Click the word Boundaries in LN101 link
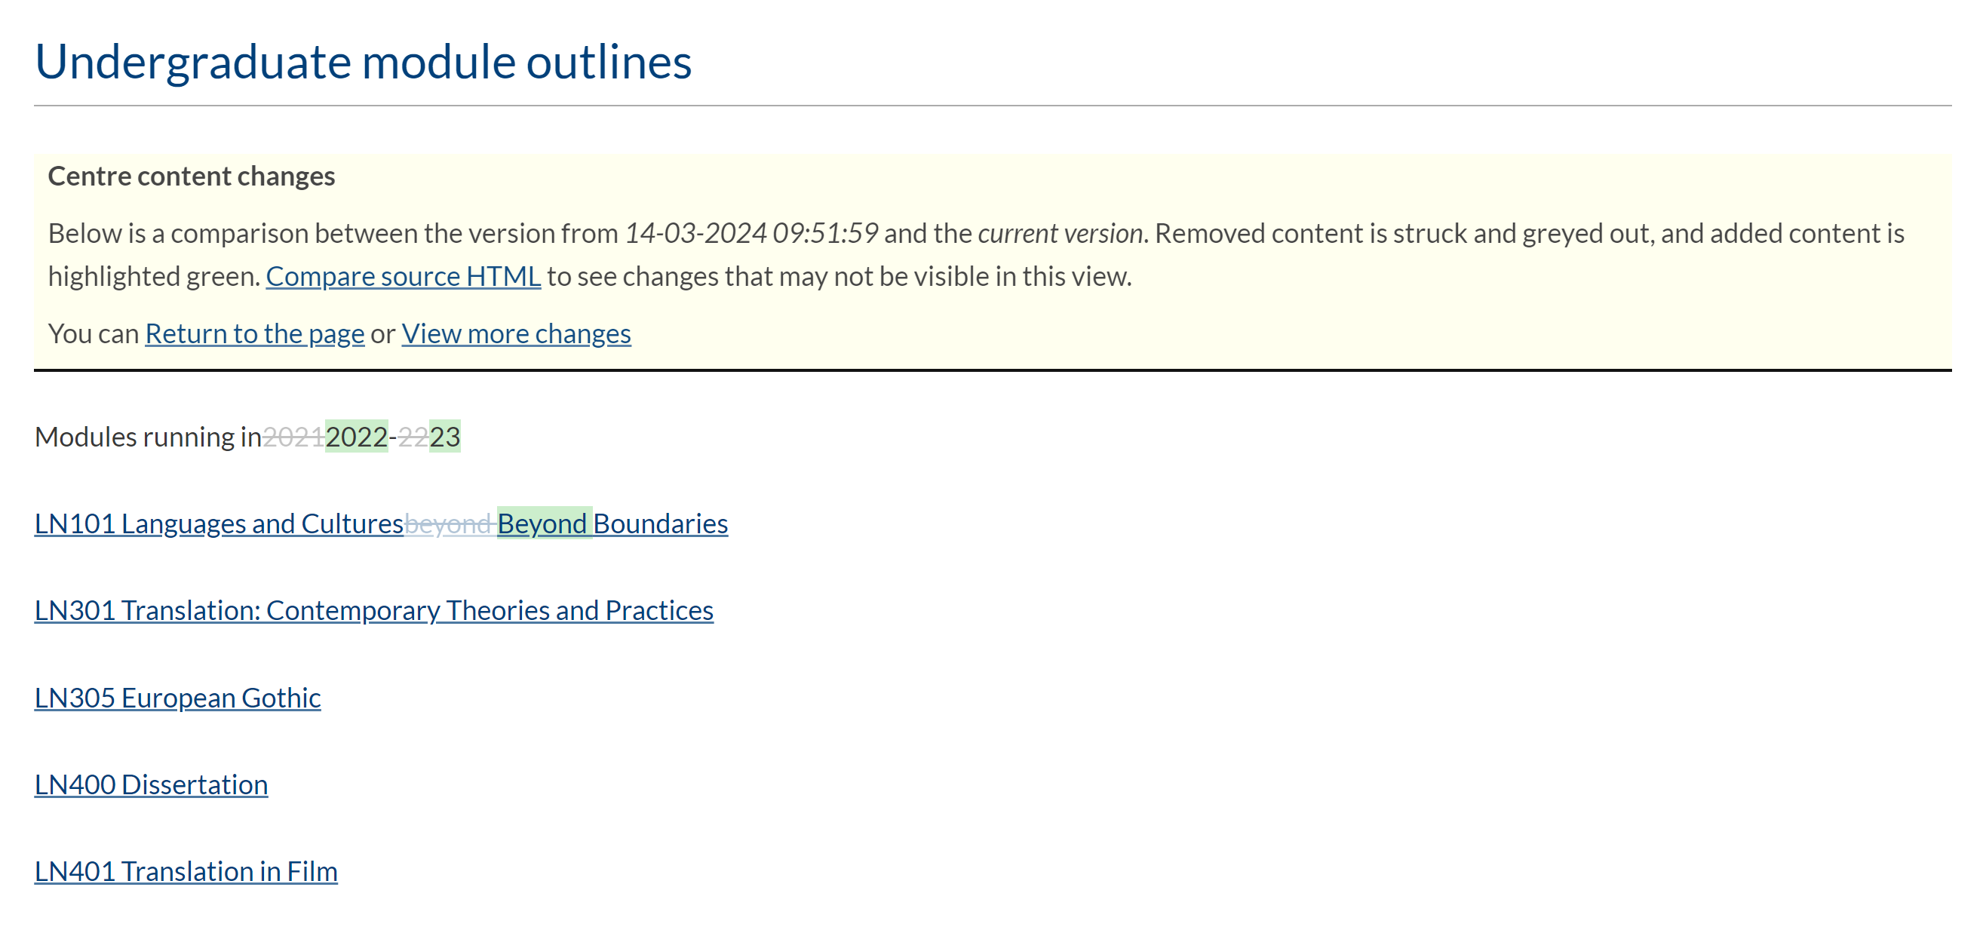Viewport: 1986px width, 927px height. point(661,523)
